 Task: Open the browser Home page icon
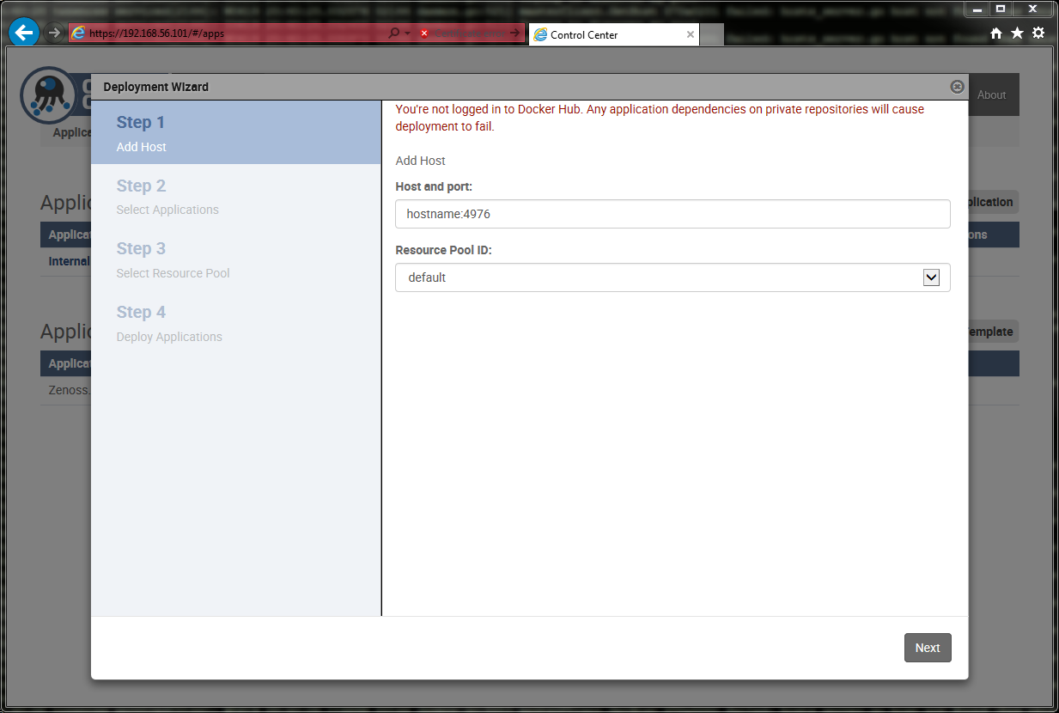(996, 33)
